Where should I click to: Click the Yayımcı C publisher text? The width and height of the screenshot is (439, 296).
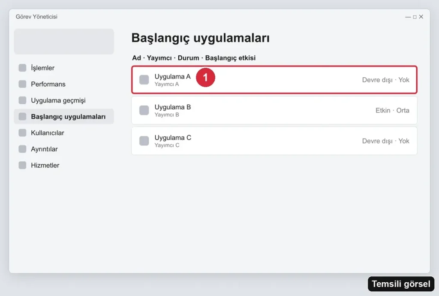pos(167,145)
